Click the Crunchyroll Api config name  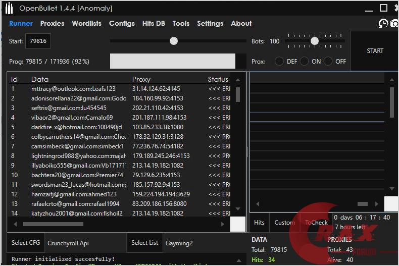click(68, 243)
